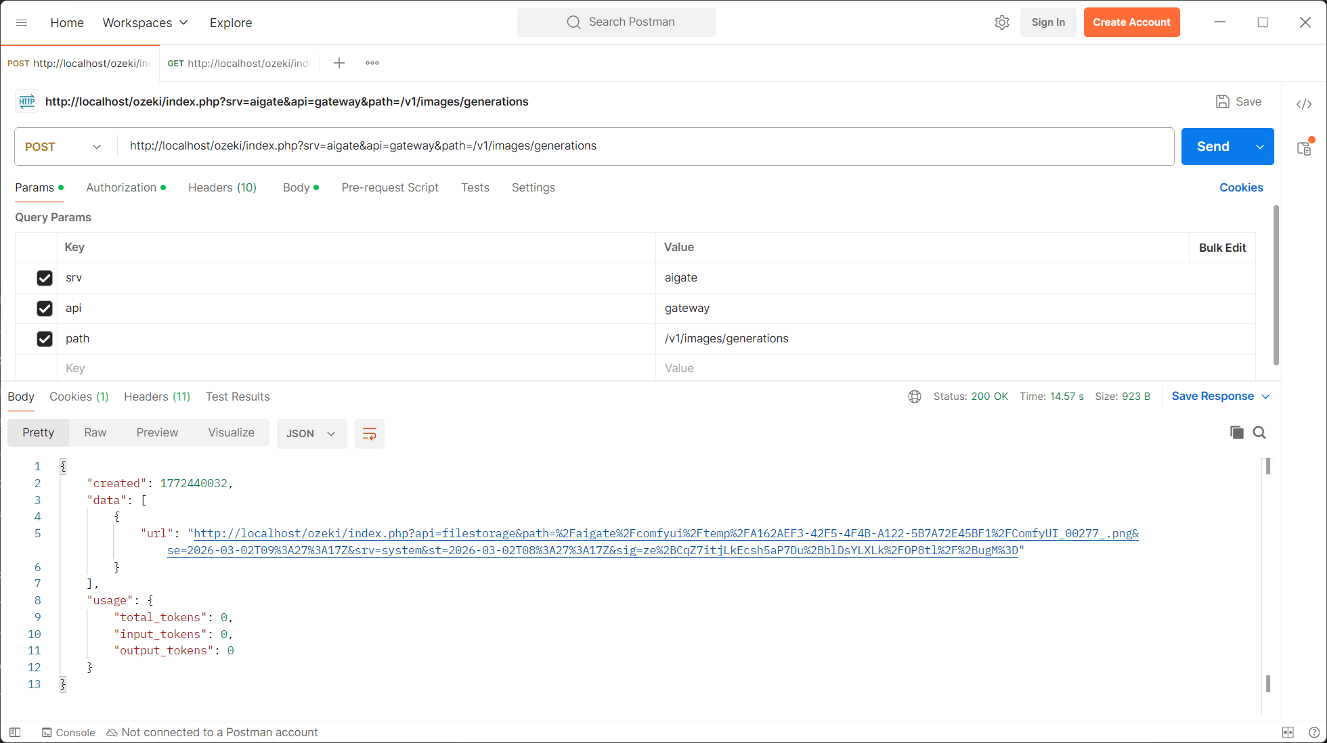Screen dimensions: 1327x743
Task: Click the network globe icon in response bar
Action: pos(915,397)
